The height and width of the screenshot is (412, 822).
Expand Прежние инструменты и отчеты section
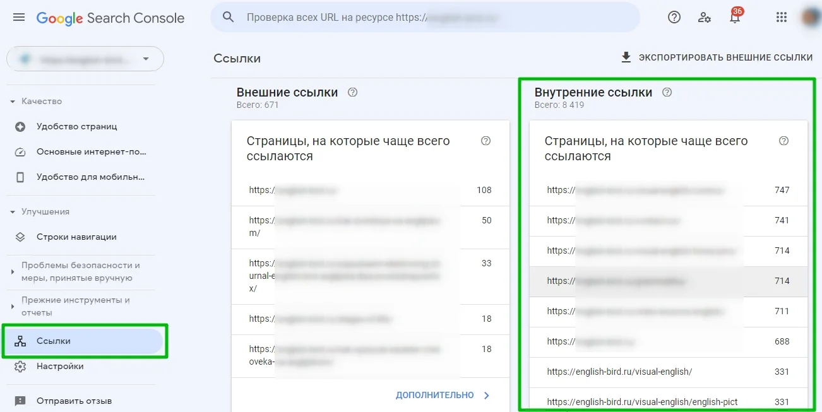[13, 306]
